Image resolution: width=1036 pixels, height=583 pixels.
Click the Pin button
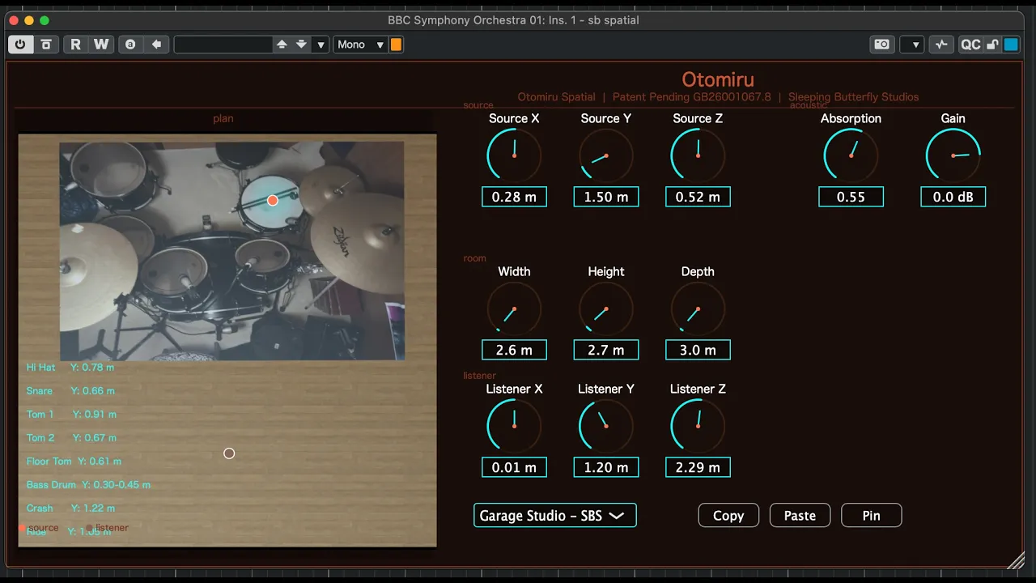872,515
